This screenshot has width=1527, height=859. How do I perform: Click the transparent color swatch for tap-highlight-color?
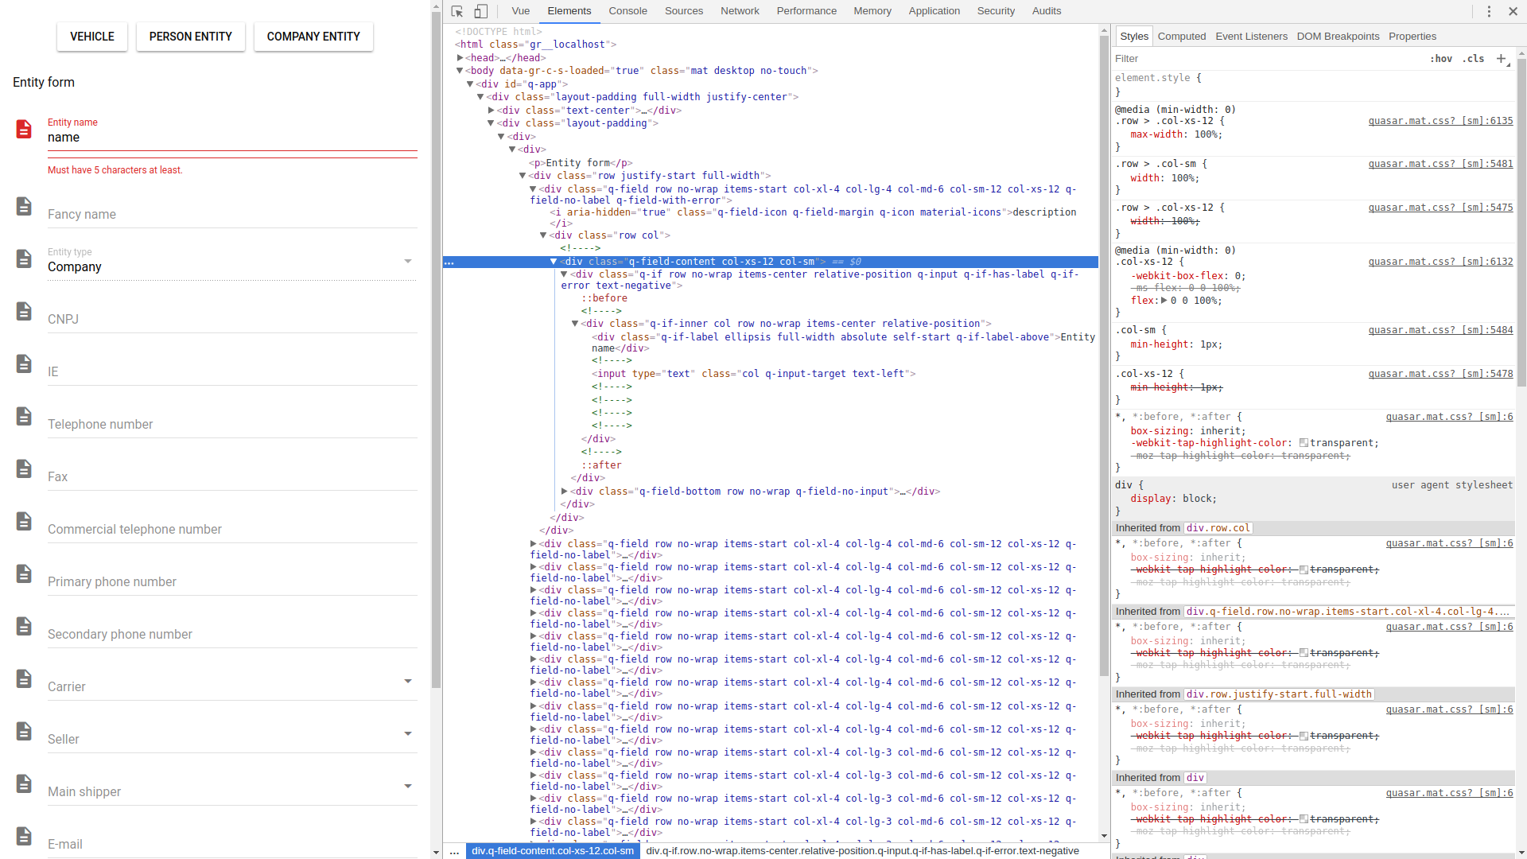pyautogui.click(x=1303, y=443)
